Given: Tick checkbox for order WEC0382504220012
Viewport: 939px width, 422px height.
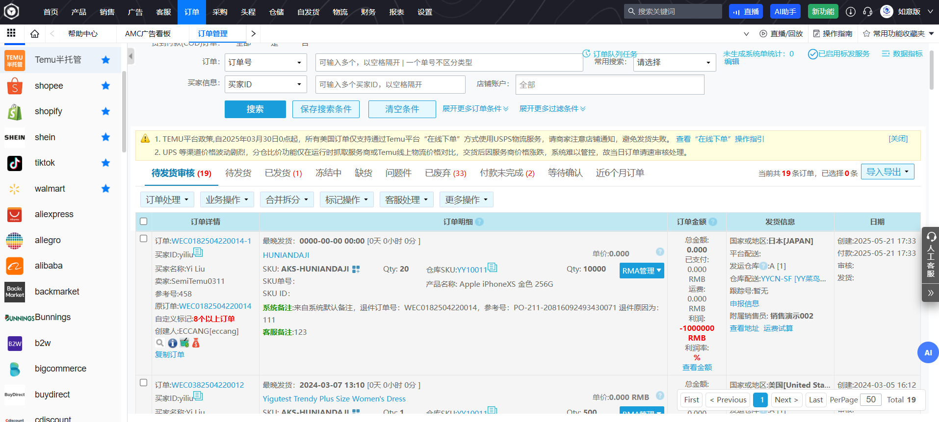Looking at the screenshot, I should click(144, 383).
